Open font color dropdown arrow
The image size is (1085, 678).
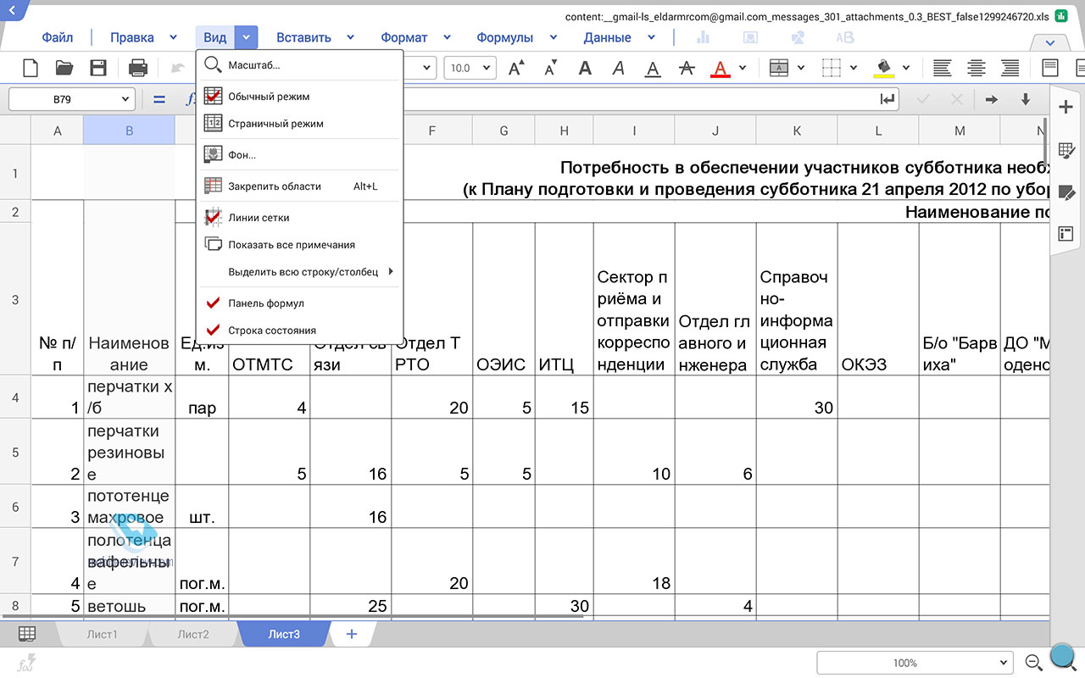tap(743, 68)
